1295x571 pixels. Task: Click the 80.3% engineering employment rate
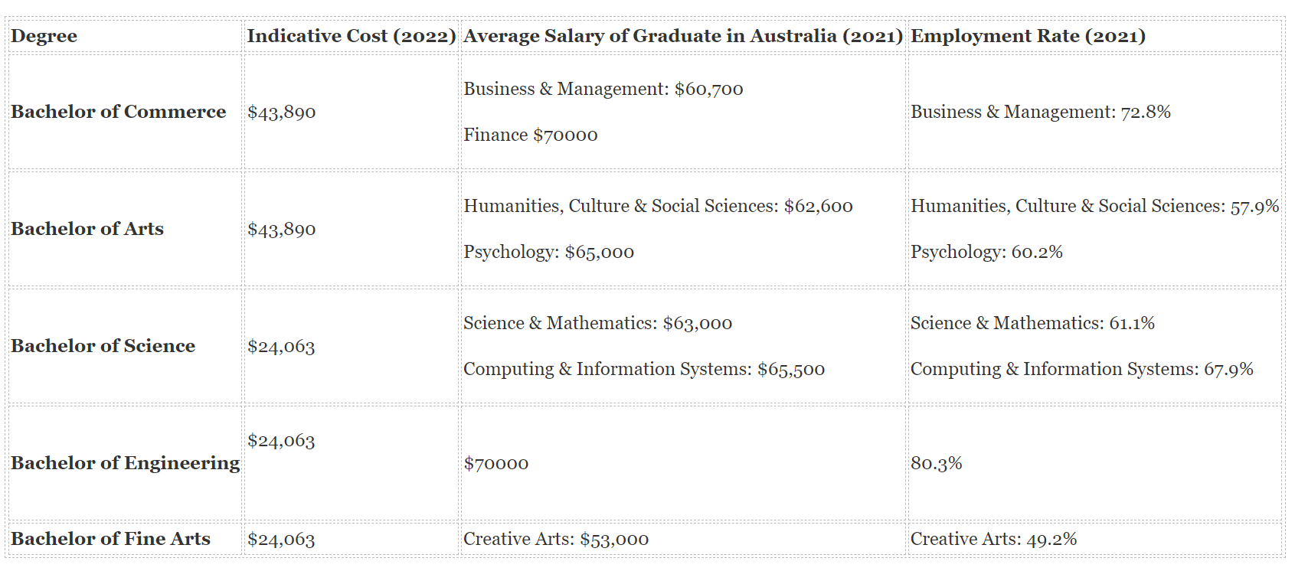(936, 463)
